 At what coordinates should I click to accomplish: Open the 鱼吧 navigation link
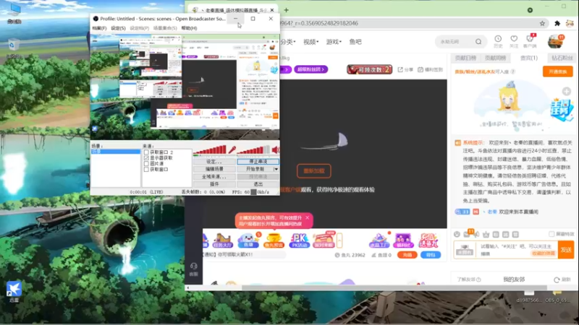pyautogui.click(x=355, y=42)
